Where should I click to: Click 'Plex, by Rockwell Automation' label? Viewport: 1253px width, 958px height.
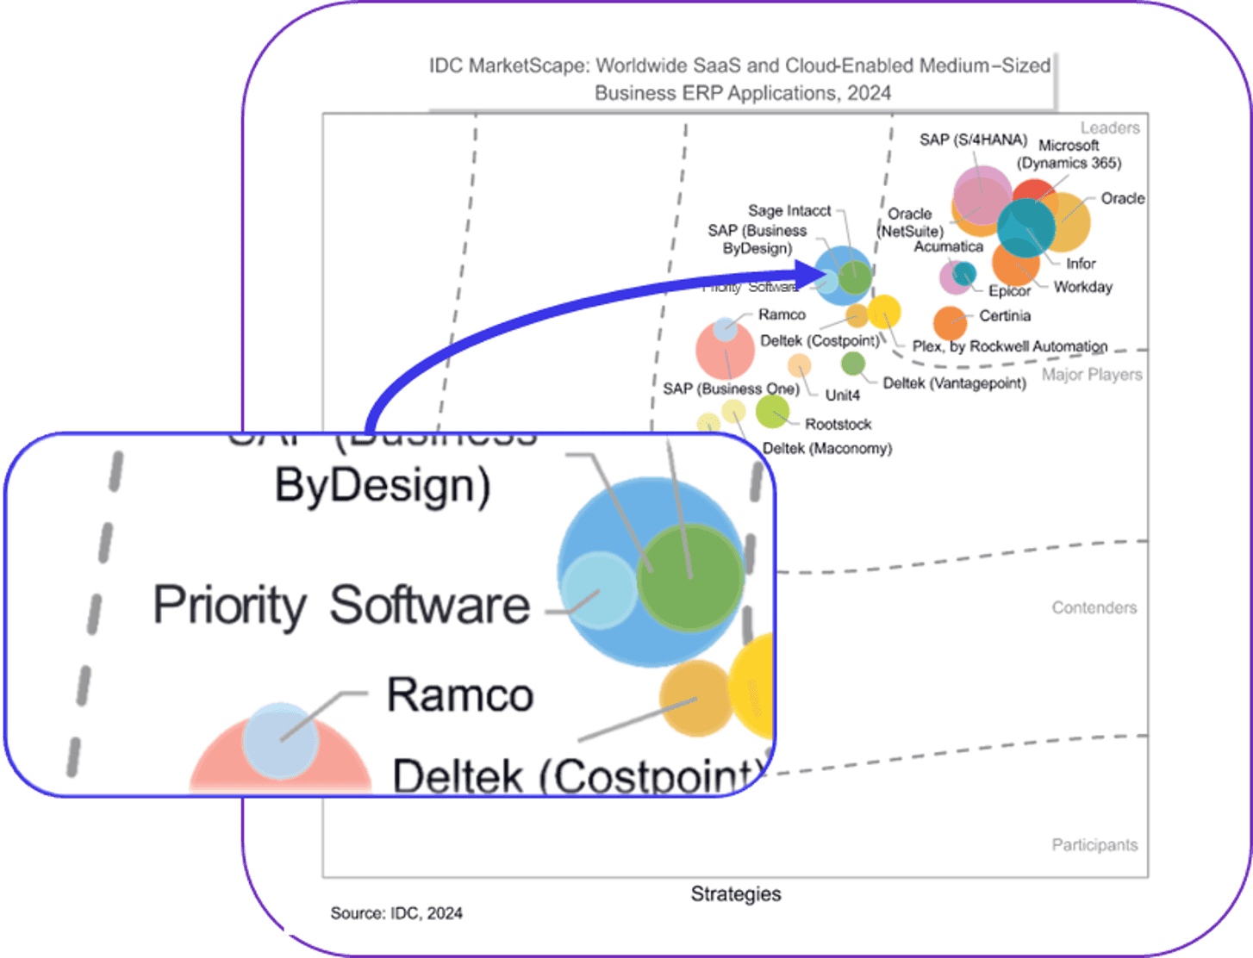pyautogui.click(x=1010, y=346)
